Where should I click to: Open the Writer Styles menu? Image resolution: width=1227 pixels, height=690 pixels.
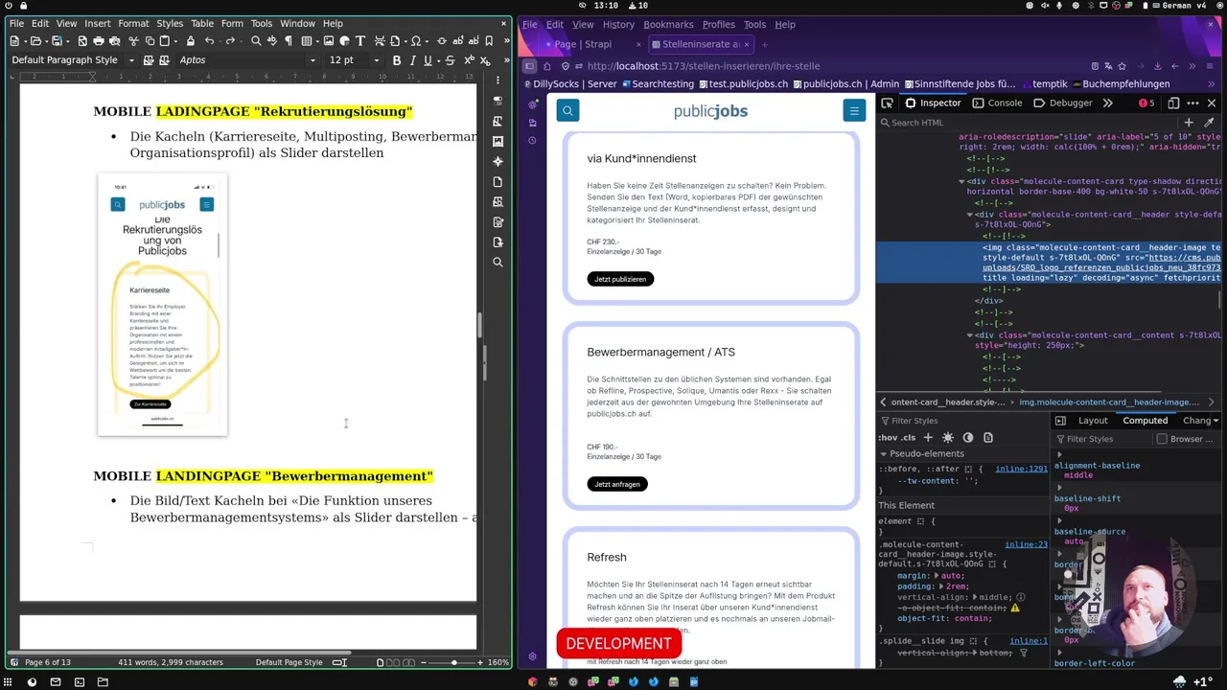(x=170, y=23)
